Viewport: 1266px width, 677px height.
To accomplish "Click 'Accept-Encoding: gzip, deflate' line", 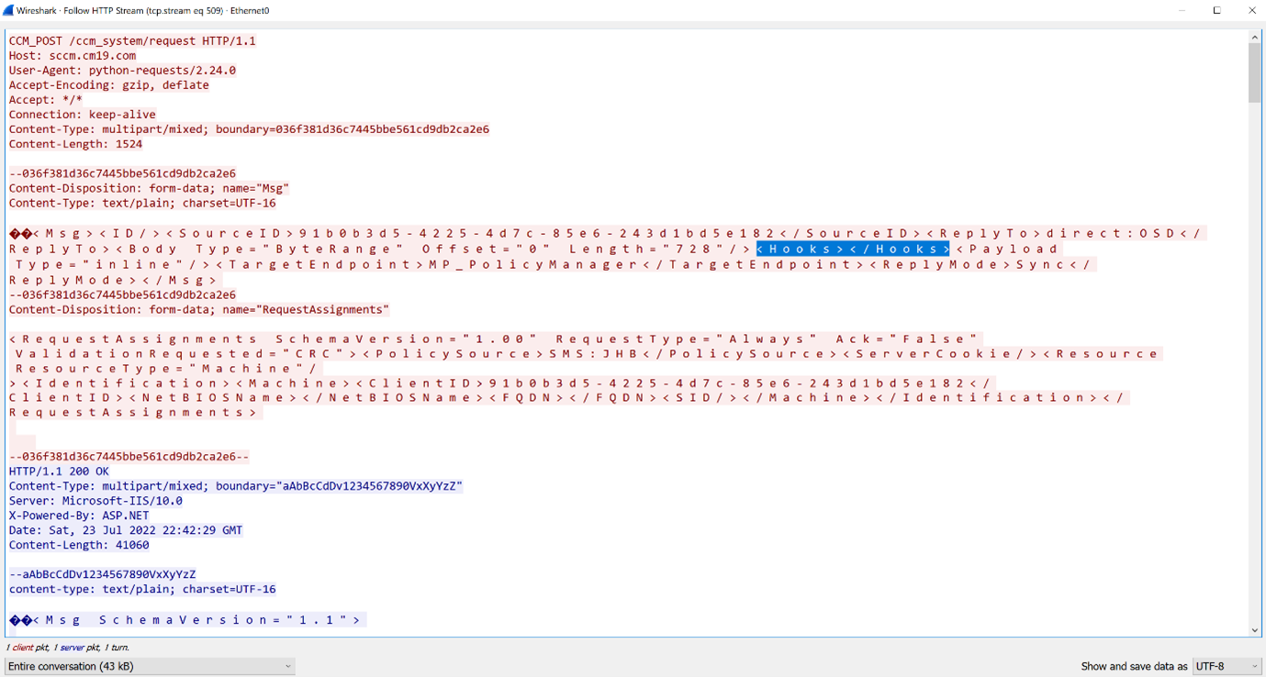I will click(109, 85).
